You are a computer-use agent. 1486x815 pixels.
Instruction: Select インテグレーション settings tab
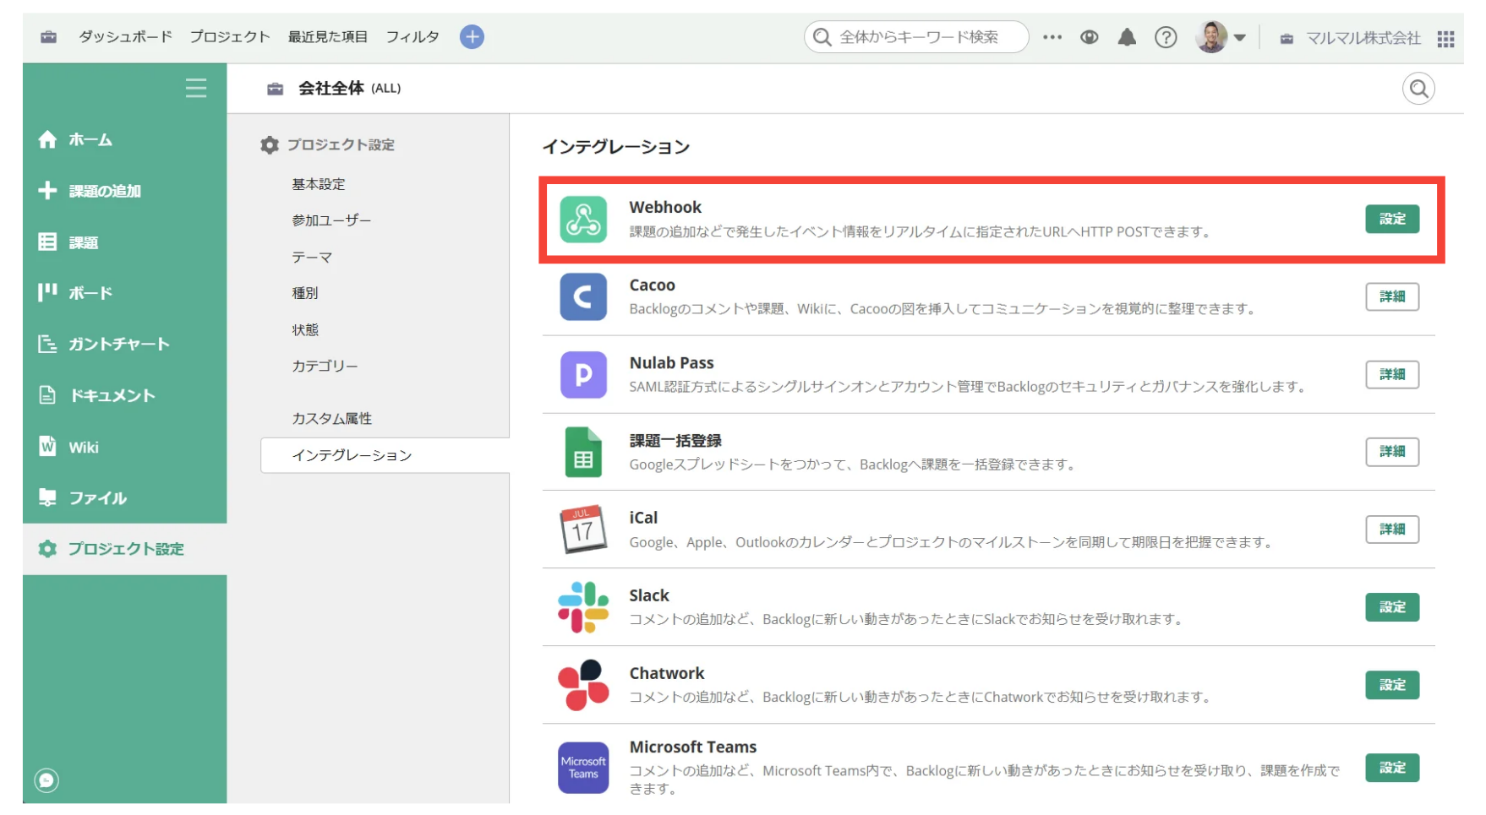385,456
